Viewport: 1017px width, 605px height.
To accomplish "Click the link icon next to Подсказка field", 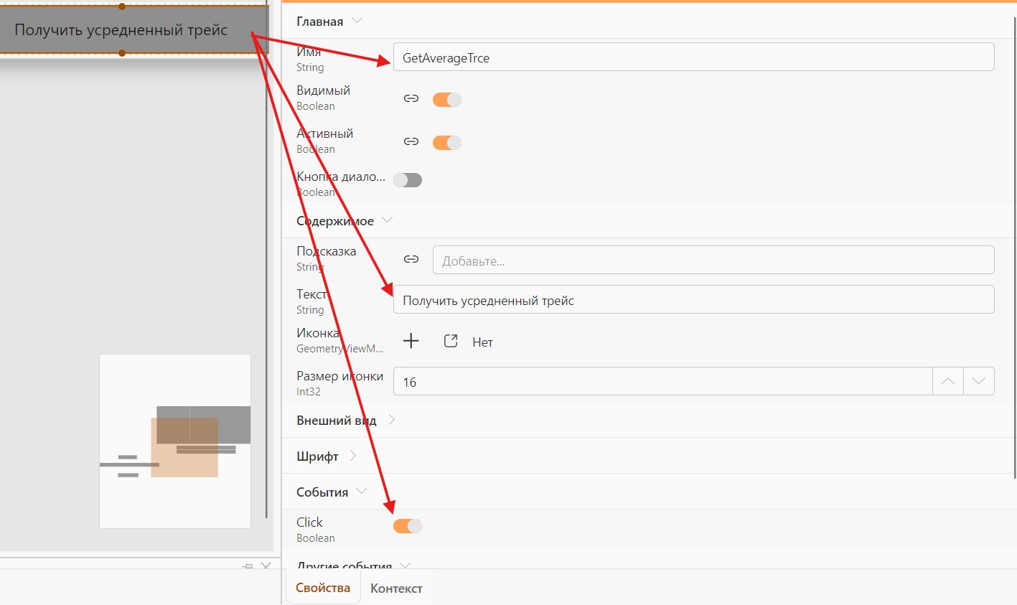I will 411,259.
